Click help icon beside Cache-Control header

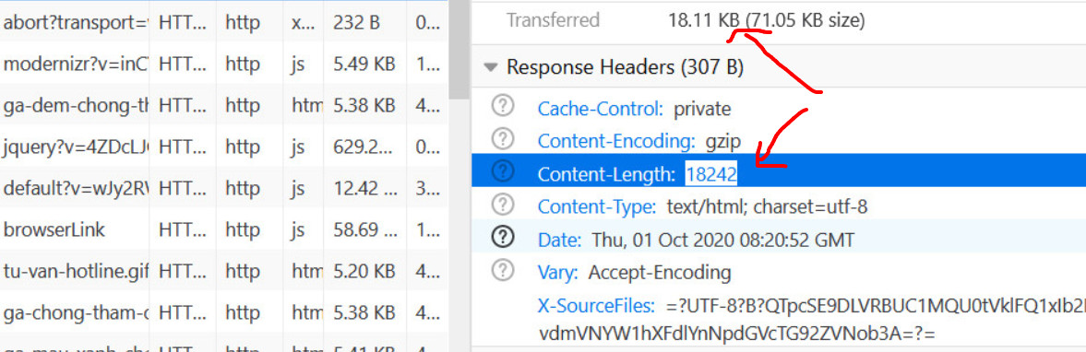pos(502,107)
